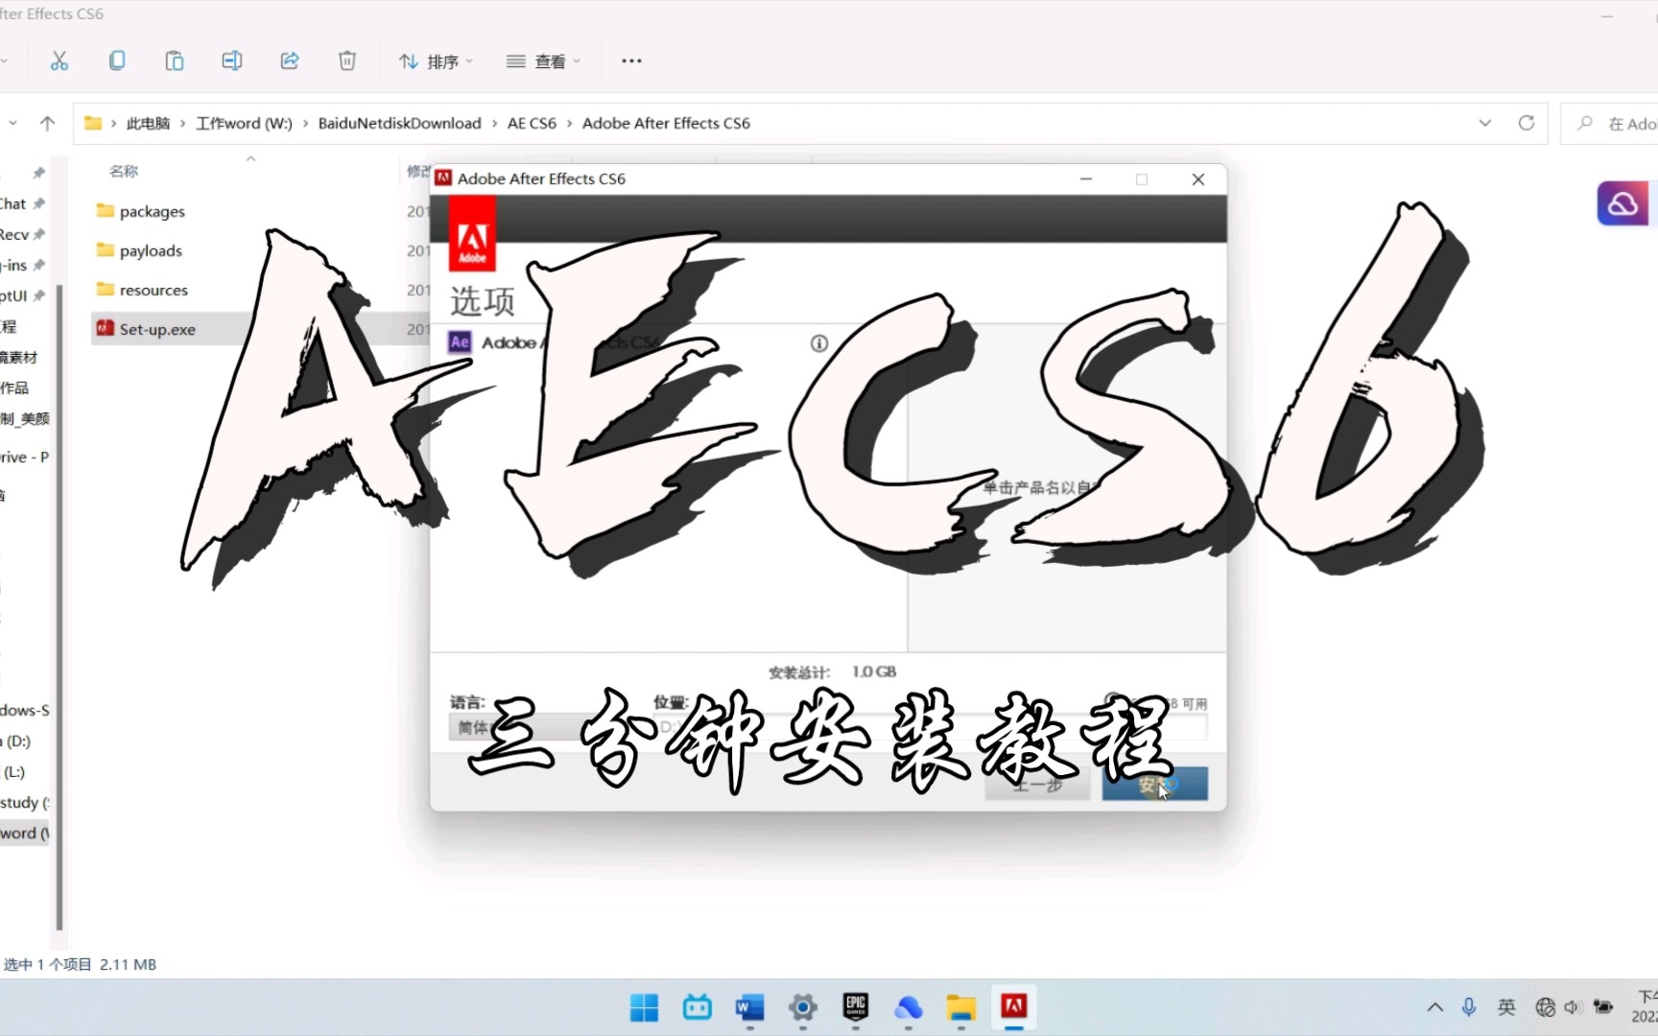Click the Paste clipboard icon
Screen dimensions: 1658x1036
click(175, 61)
